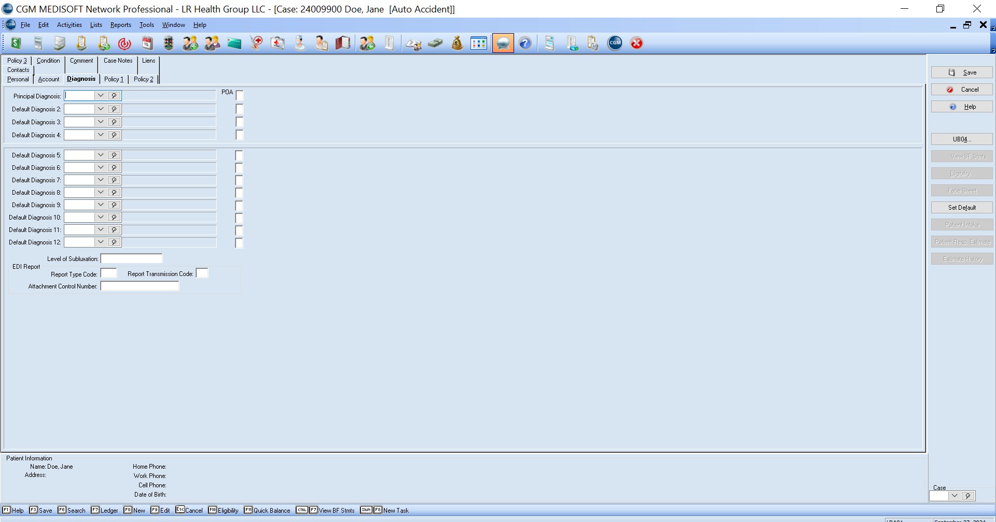Click the teal insurance card toolbar icon
This screenshot has width=996, height=522.
(x=234, y=44)
